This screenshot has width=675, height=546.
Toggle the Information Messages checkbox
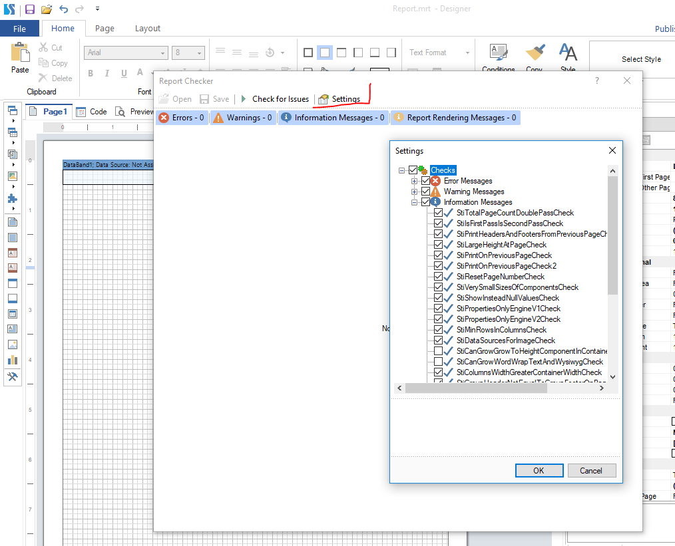tap(426, 202)
